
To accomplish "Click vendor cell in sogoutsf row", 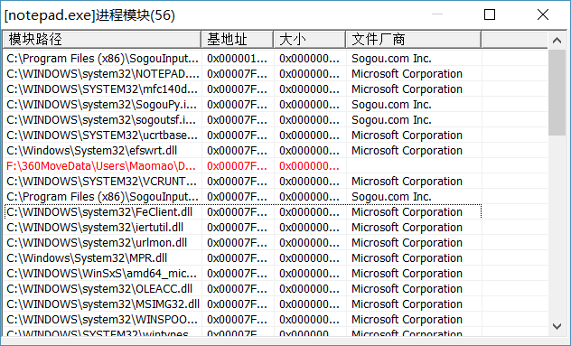I will 391,120.
